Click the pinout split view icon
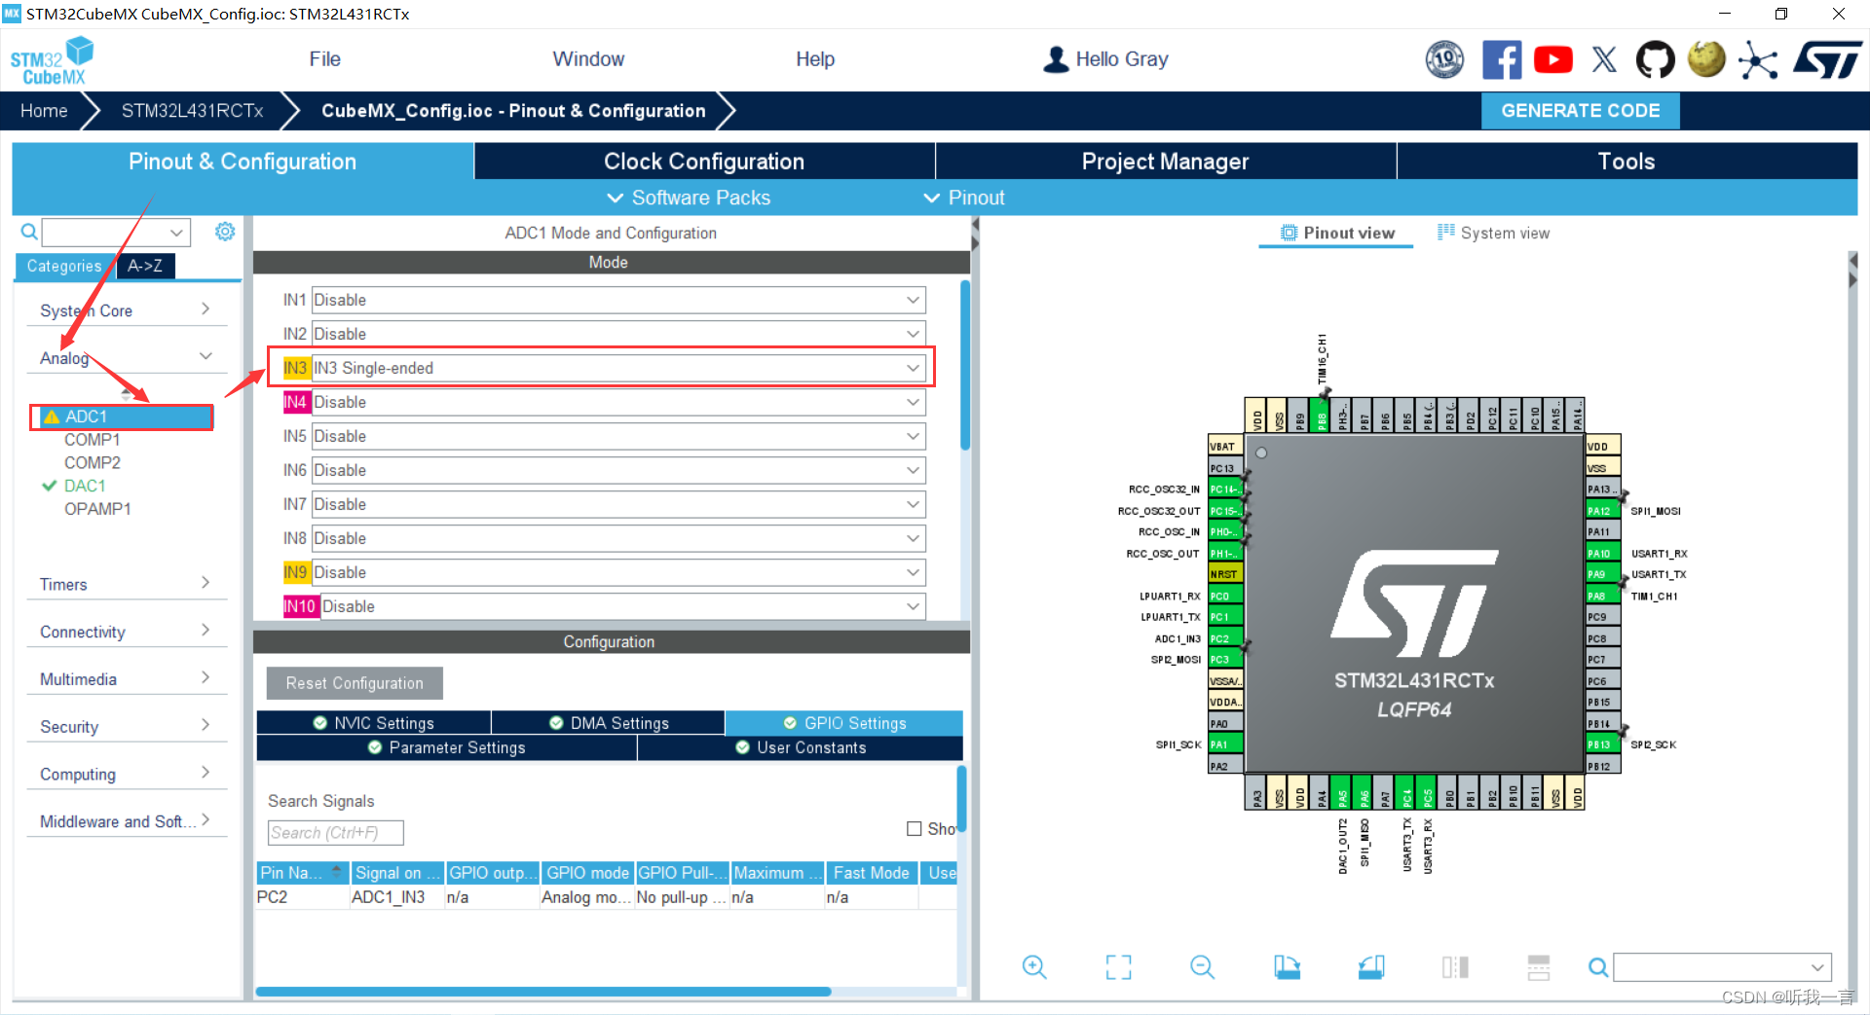 (1455, 966)
